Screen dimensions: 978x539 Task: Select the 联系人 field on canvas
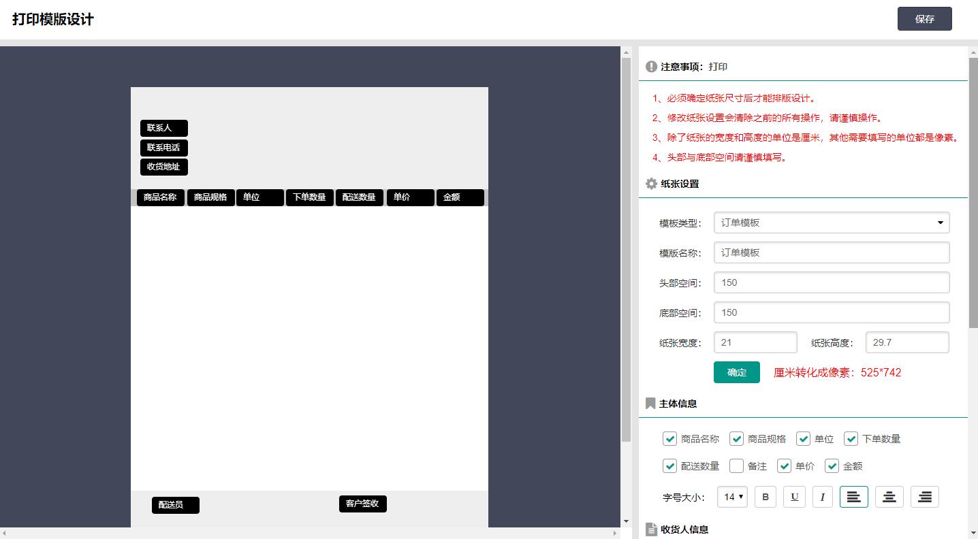pyautogui.click(x=163, y=128)
